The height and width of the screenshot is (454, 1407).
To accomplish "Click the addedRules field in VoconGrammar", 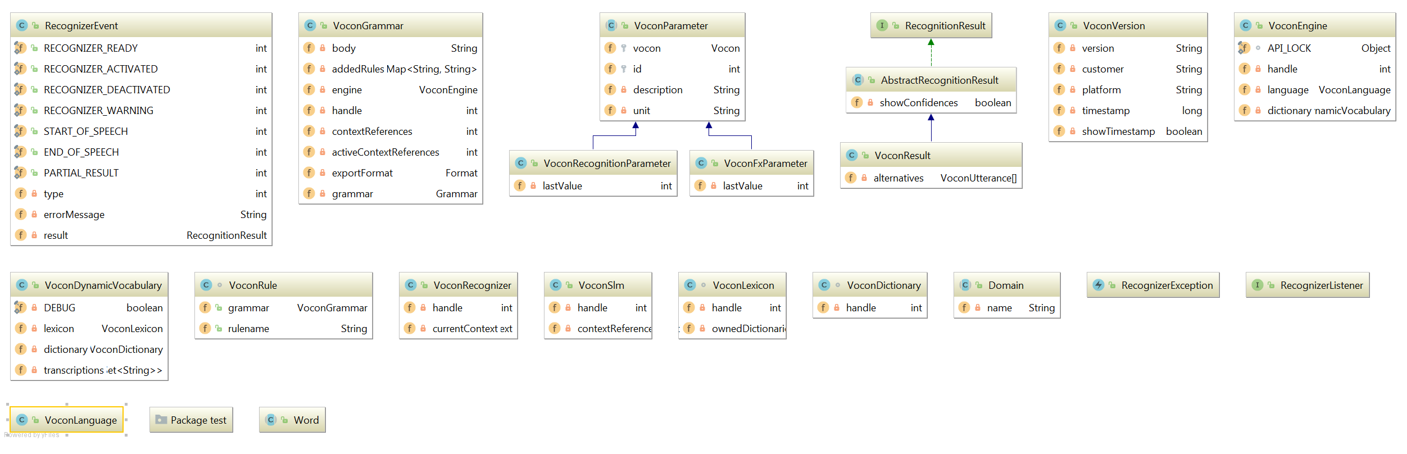I will tap(391, 69).
